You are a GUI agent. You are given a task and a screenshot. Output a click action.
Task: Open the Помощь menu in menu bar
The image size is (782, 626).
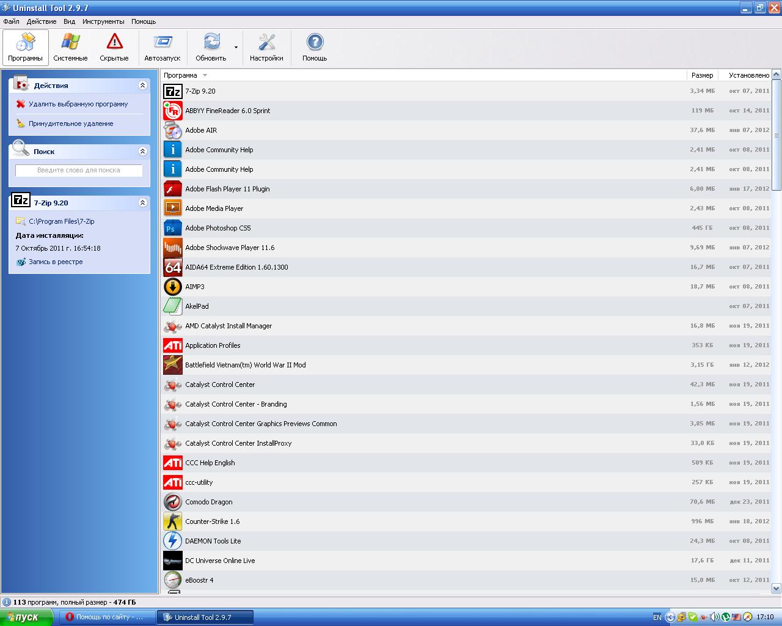pos(144,21)
